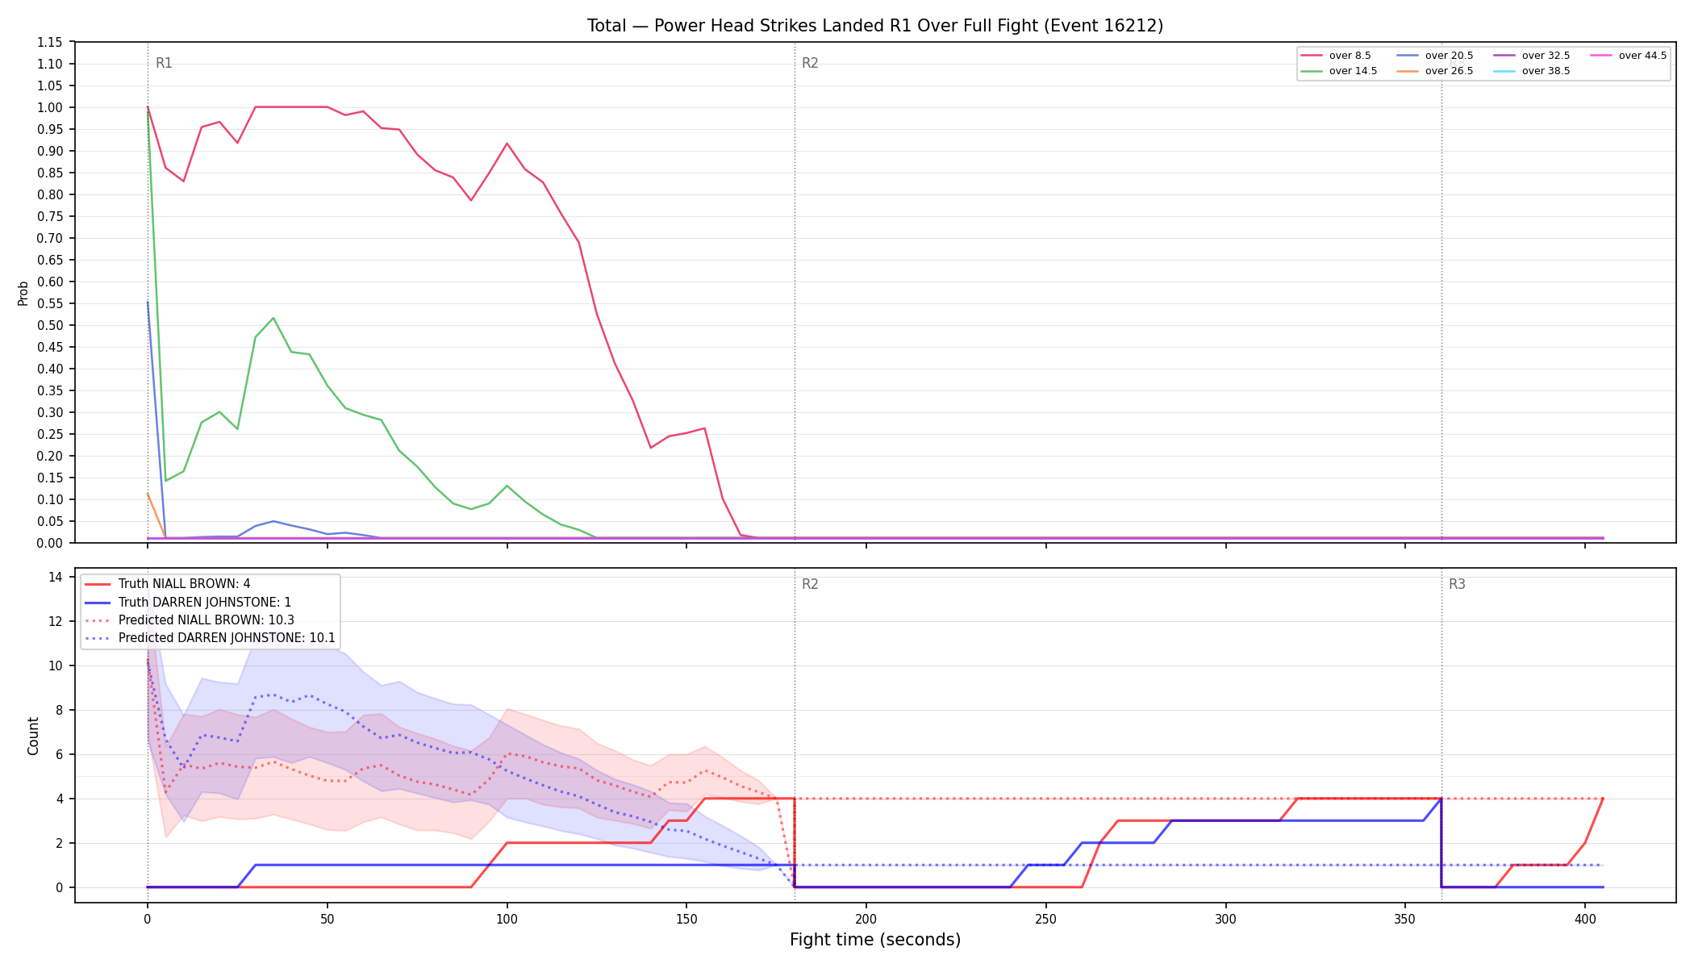Click the R2 round label in top chart
The width and height of the screenshot is (1694, 968).
click(x=810, y=64)
